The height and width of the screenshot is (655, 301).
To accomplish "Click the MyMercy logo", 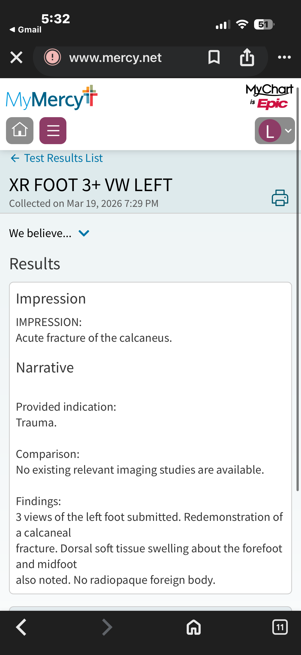I will 52,98.
